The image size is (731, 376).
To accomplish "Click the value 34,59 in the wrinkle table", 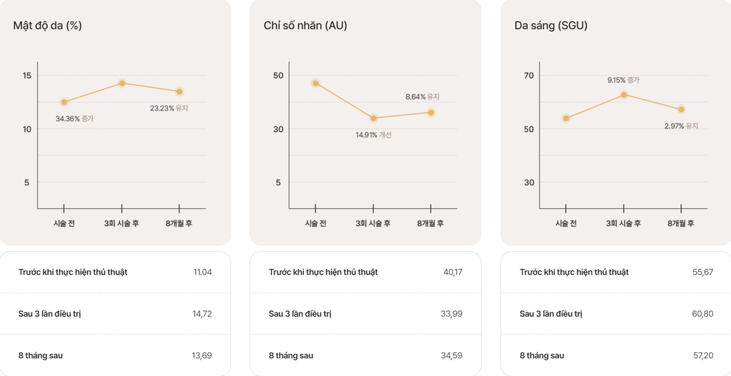I will coord(452,355).
